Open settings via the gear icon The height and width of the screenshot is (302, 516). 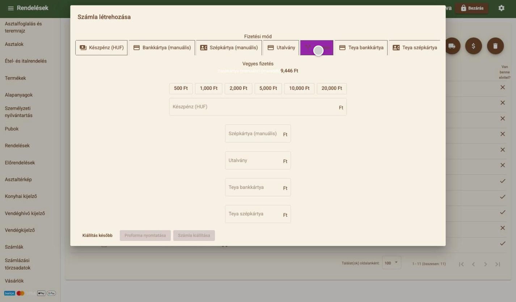[501, 8]
